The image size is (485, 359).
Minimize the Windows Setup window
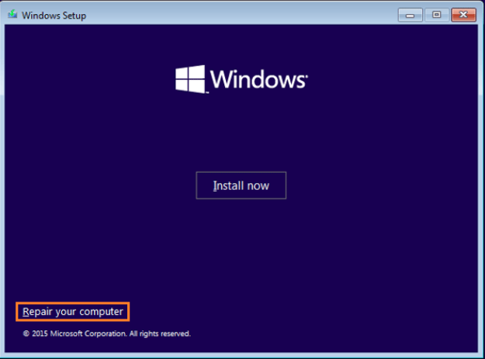tap(411, 15)
